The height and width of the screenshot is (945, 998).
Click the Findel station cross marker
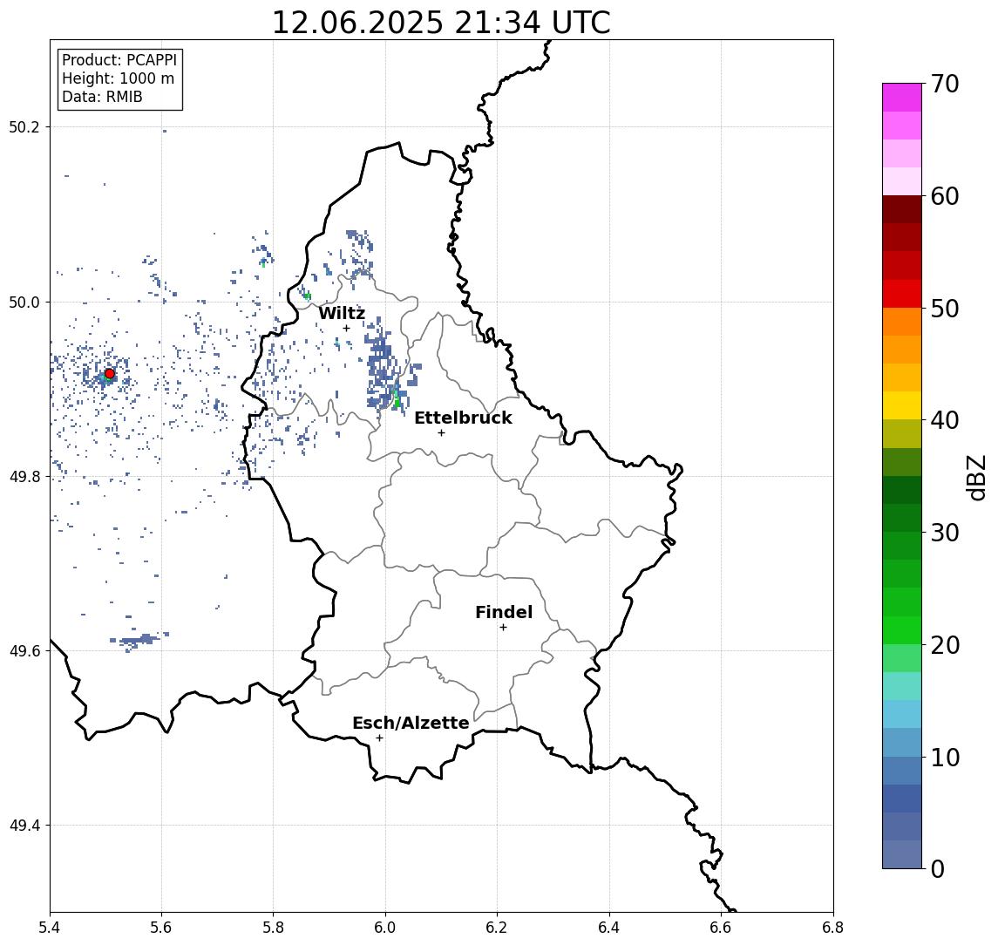click(503, 628)
